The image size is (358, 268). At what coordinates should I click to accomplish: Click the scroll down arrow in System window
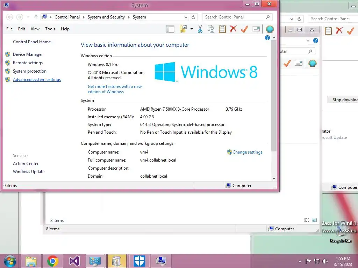coord(274,178)
